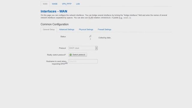Screen dimensions: 192x108
Task: Open the WAN interface tab
Action: tap(45, 4)
